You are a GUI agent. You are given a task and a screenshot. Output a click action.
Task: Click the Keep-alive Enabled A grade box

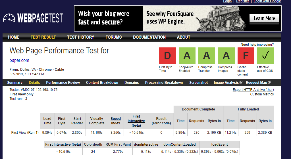coord(187,56)
